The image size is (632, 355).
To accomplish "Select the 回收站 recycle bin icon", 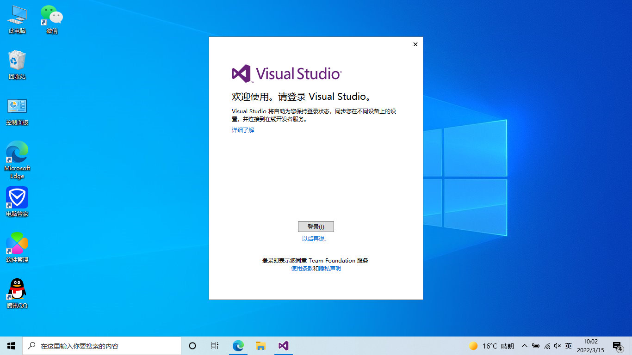I will point(17,65).
